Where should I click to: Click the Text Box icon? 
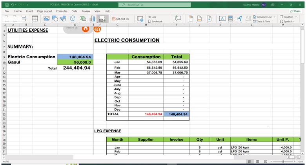[222, 19]
